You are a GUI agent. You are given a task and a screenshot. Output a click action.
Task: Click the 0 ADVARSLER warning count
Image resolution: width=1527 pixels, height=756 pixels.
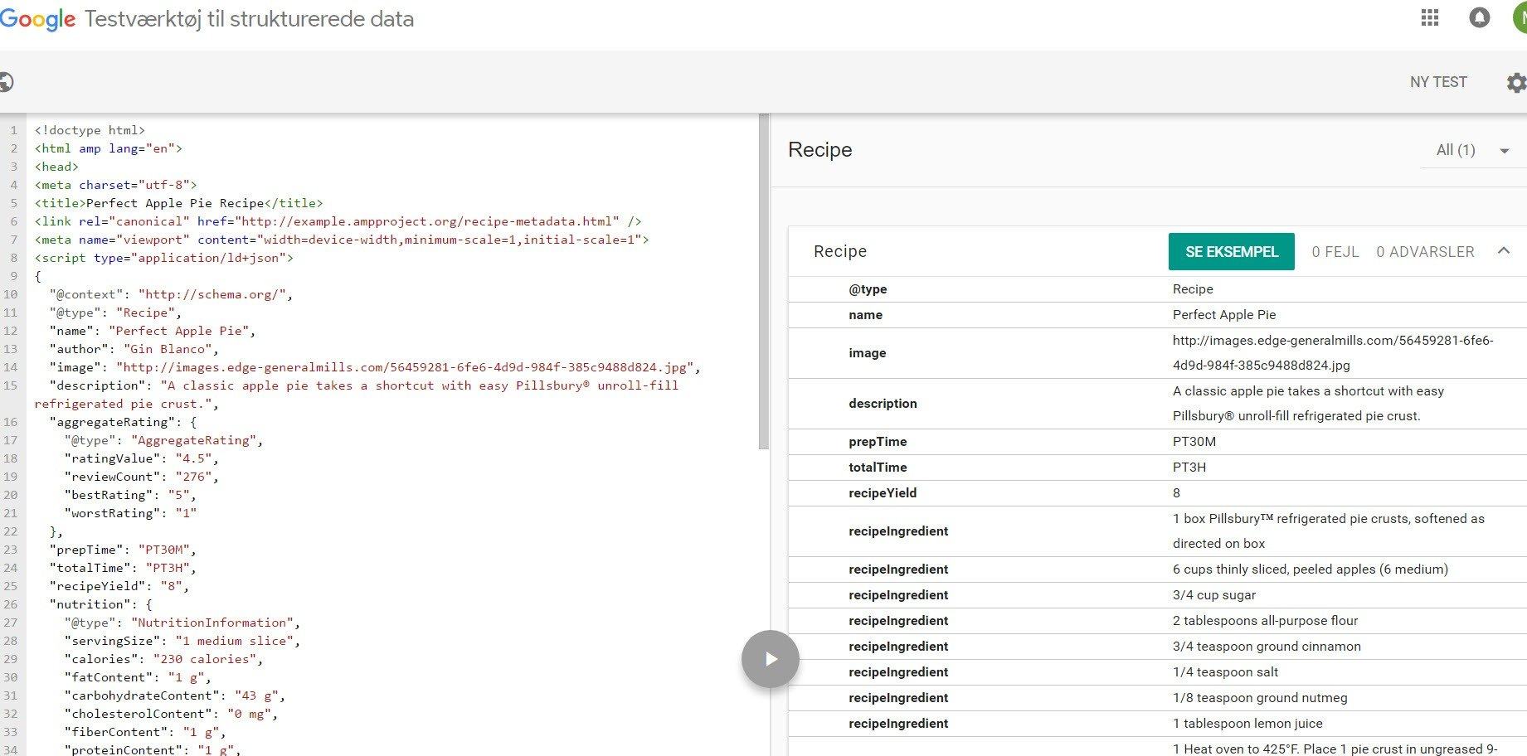coord(1425,252)
